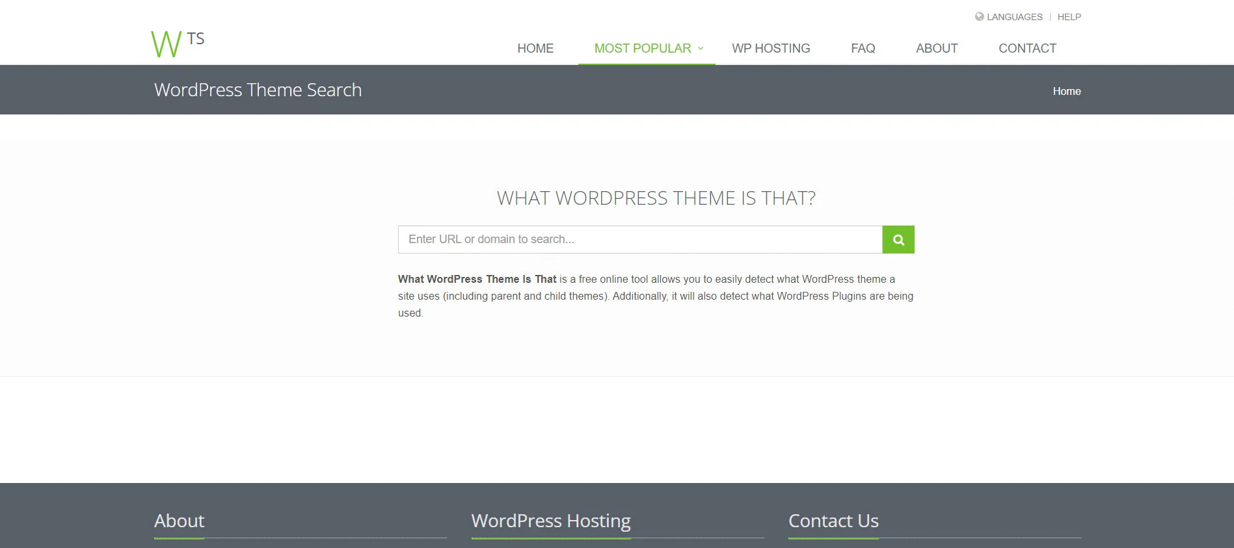The height and width of the screenshot is (548, 1234).
Task: Click the footer 'About' heading
Action: [179, 521]
